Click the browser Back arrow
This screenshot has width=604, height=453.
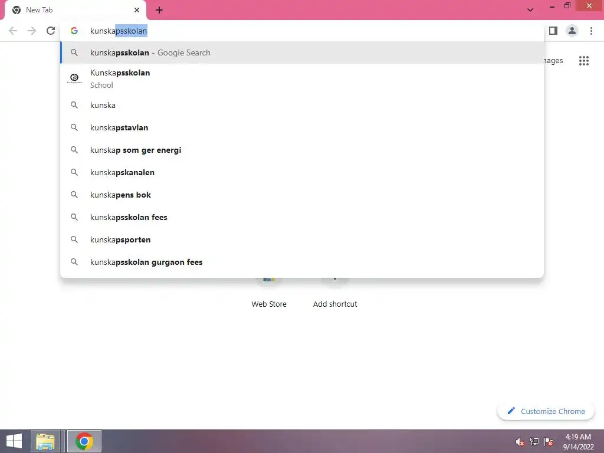(13, 31)
